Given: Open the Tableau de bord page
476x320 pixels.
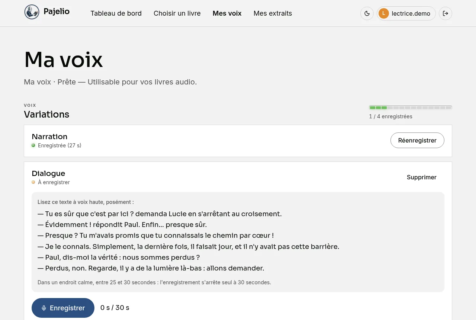Looking at the screenshot, I should coord(116,13).
